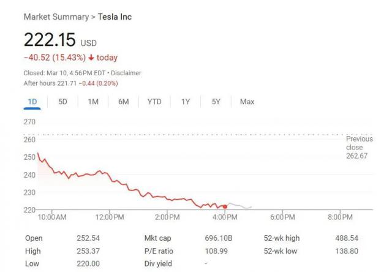The width and height of the screenshot is (392, 272).
Task: Open the 6M chart range
Action: click(x=123, y=102)
